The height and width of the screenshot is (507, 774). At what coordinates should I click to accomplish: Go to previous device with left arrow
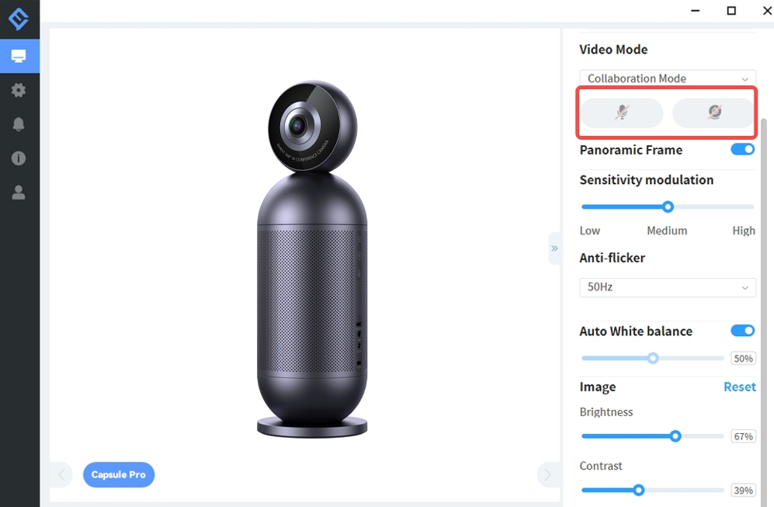[x=61, y=474]
